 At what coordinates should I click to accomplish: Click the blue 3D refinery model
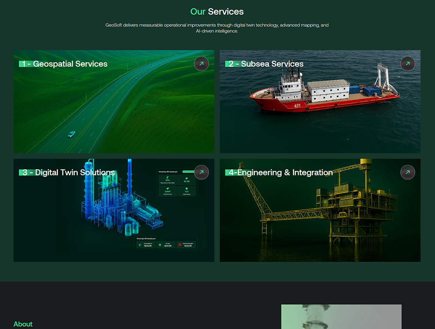pos(122,199)
